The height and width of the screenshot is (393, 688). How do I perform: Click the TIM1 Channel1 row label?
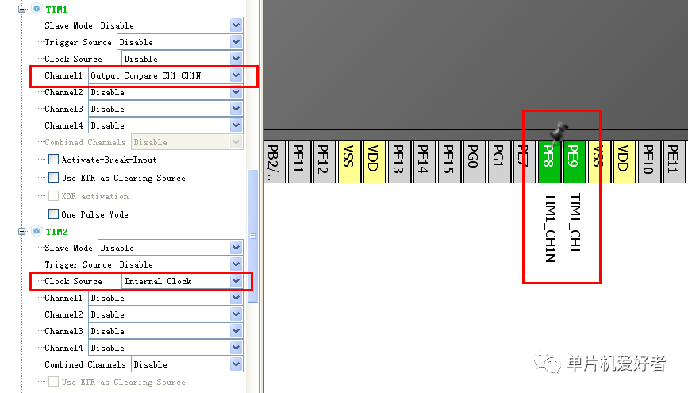pos(63,75)
